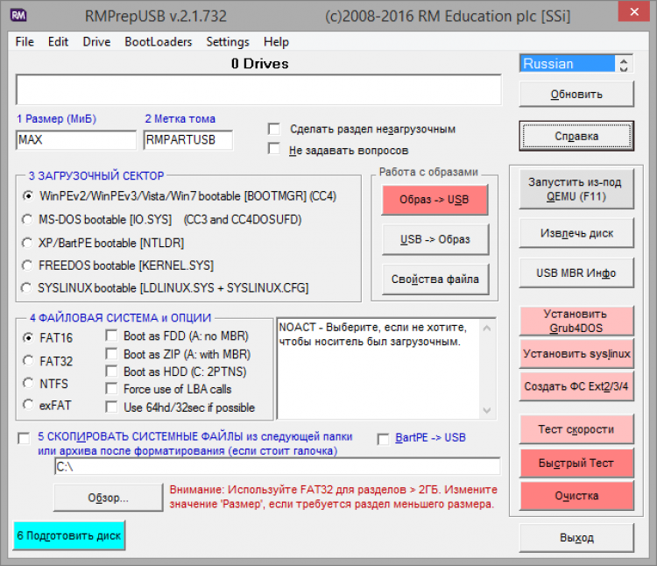Select FAT16 file system

tap(28, 337)
